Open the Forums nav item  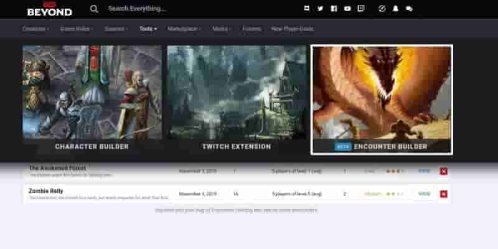(x=252, y=29)
